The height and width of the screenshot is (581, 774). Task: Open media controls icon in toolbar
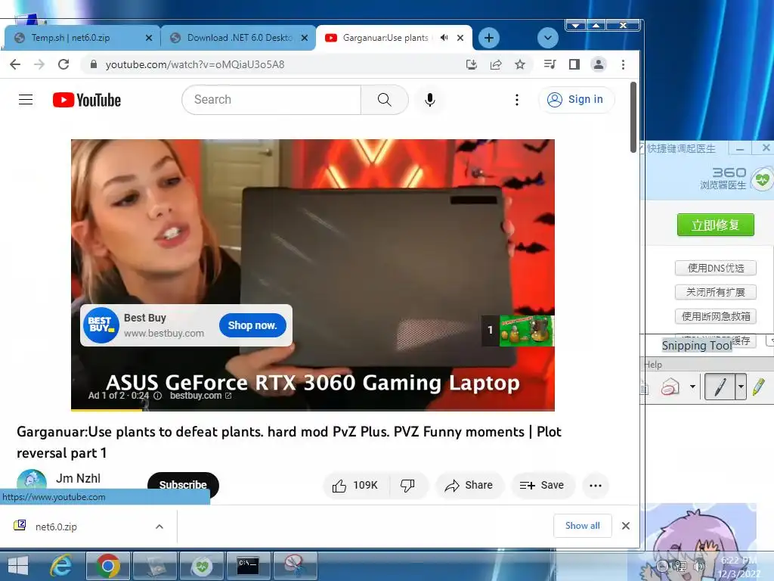(x=550, y=64)
